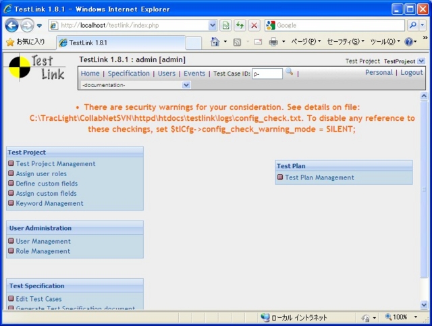Click the compatibility view icon

[x=225, y=26]
